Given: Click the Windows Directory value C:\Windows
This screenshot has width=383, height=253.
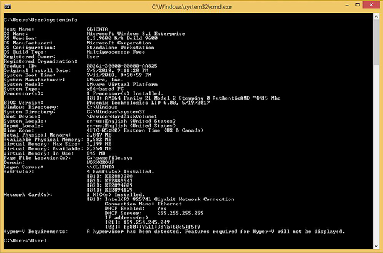Looking at the screenshot, I should (x=102, y=107).
